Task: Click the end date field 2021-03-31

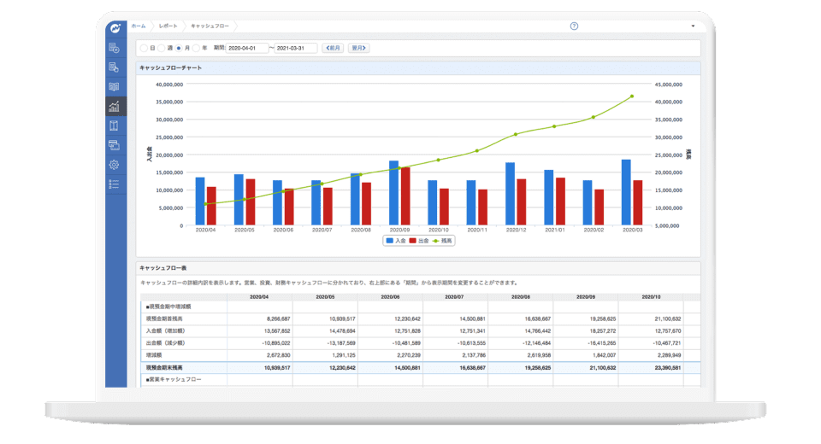Action: 296,49
